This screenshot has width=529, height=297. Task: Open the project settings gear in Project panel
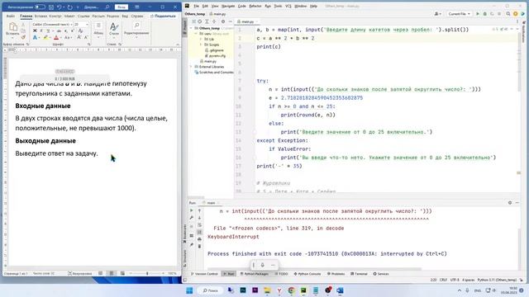(x=223, y=21)
